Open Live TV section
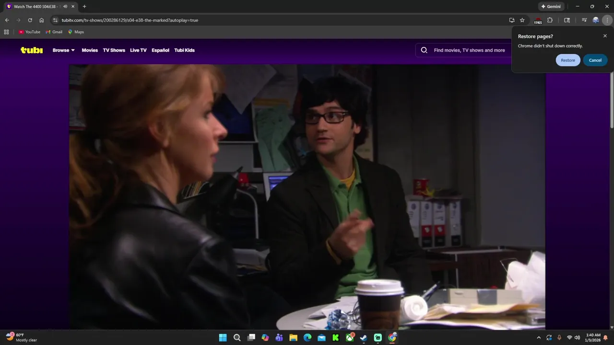614x345 pixels. click(138, 50)
